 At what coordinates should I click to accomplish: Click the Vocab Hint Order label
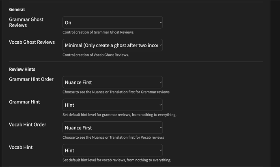[x=28, y=125]
